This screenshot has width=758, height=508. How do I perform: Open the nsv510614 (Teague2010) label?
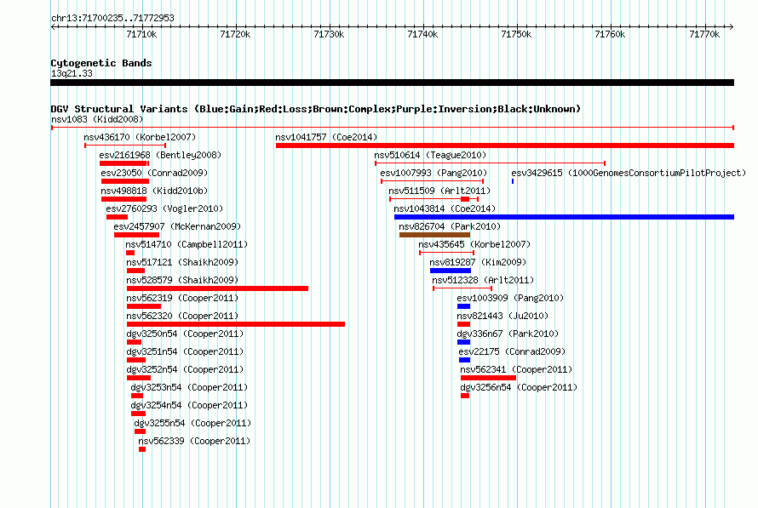tap(430, 155)
